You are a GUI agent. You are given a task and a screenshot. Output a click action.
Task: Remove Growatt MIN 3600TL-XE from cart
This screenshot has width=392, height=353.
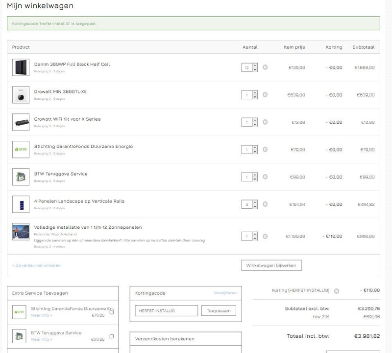tap(265, 94)
